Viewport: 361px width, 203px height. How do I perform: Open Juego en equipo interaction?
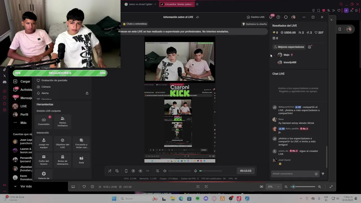[x=44, y=144]
